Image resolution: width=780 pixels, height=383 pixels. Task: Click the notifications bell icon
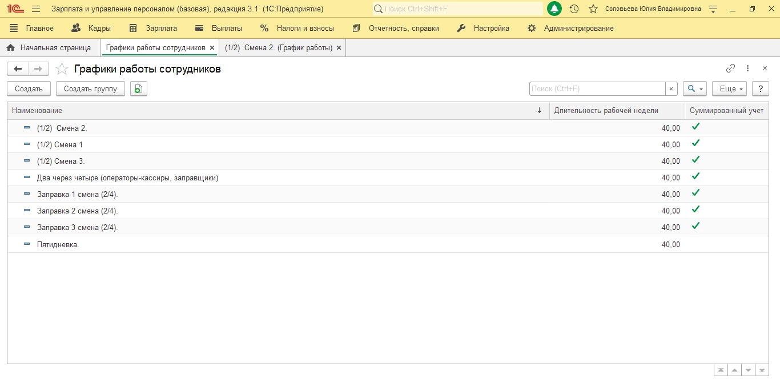point(554,9)
